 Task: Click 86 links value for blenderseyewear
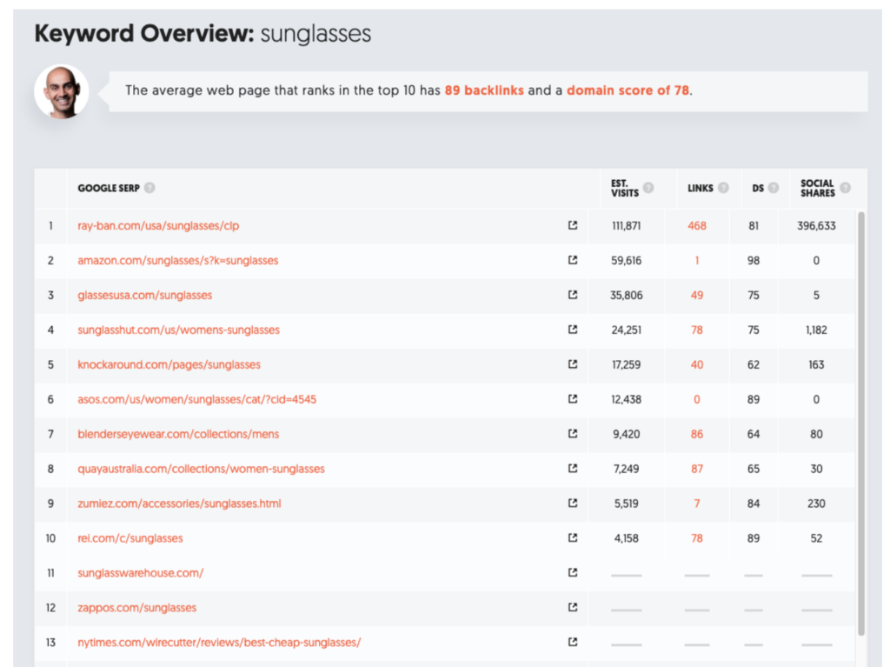(697, 434)
